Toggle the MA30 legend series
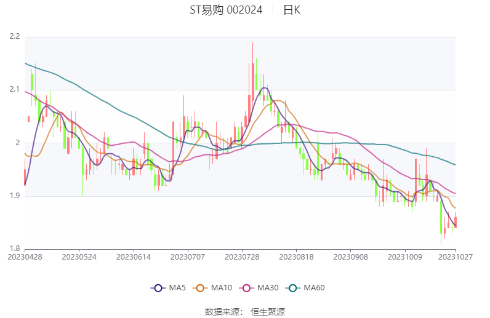The height and width of the screenshot is (318, 490). [259, 288]
